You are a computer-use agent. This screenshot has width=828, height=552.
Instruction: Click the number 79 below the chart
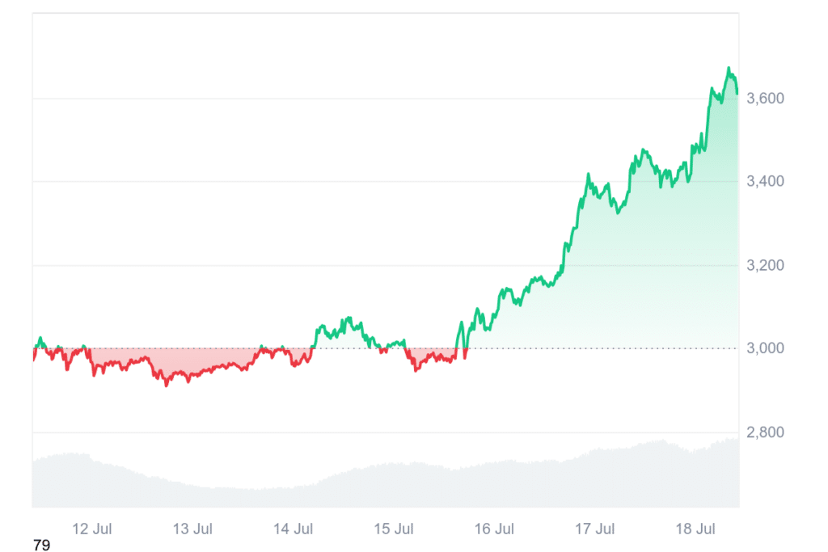pyautogui.click(x=41, y=546)
